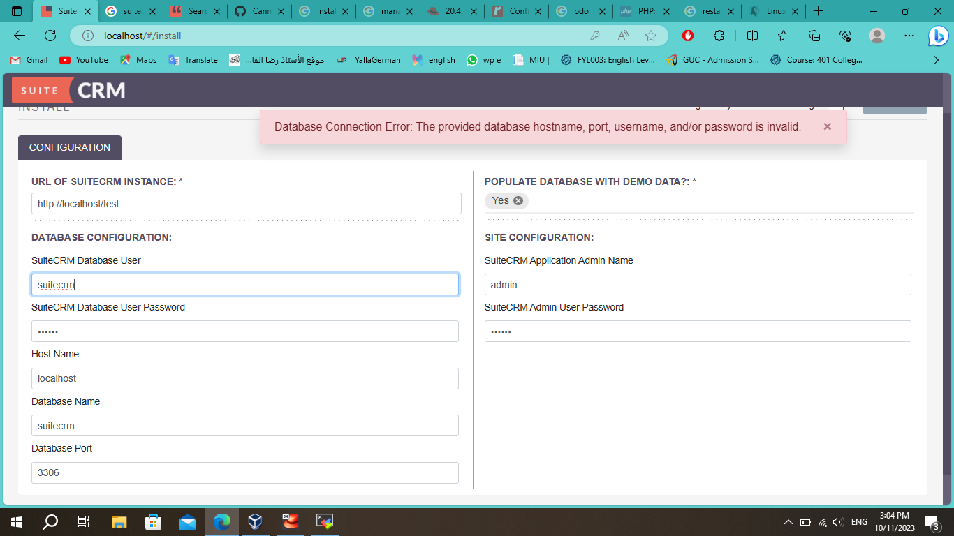The image size is (954, 536).
Task: Open Microsoft Store from the taskbar
Action: pos(153,521)
